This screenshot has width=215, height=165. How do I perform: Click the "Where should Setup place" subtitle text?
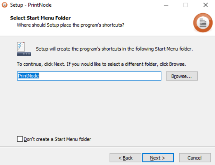click(71, 25)
